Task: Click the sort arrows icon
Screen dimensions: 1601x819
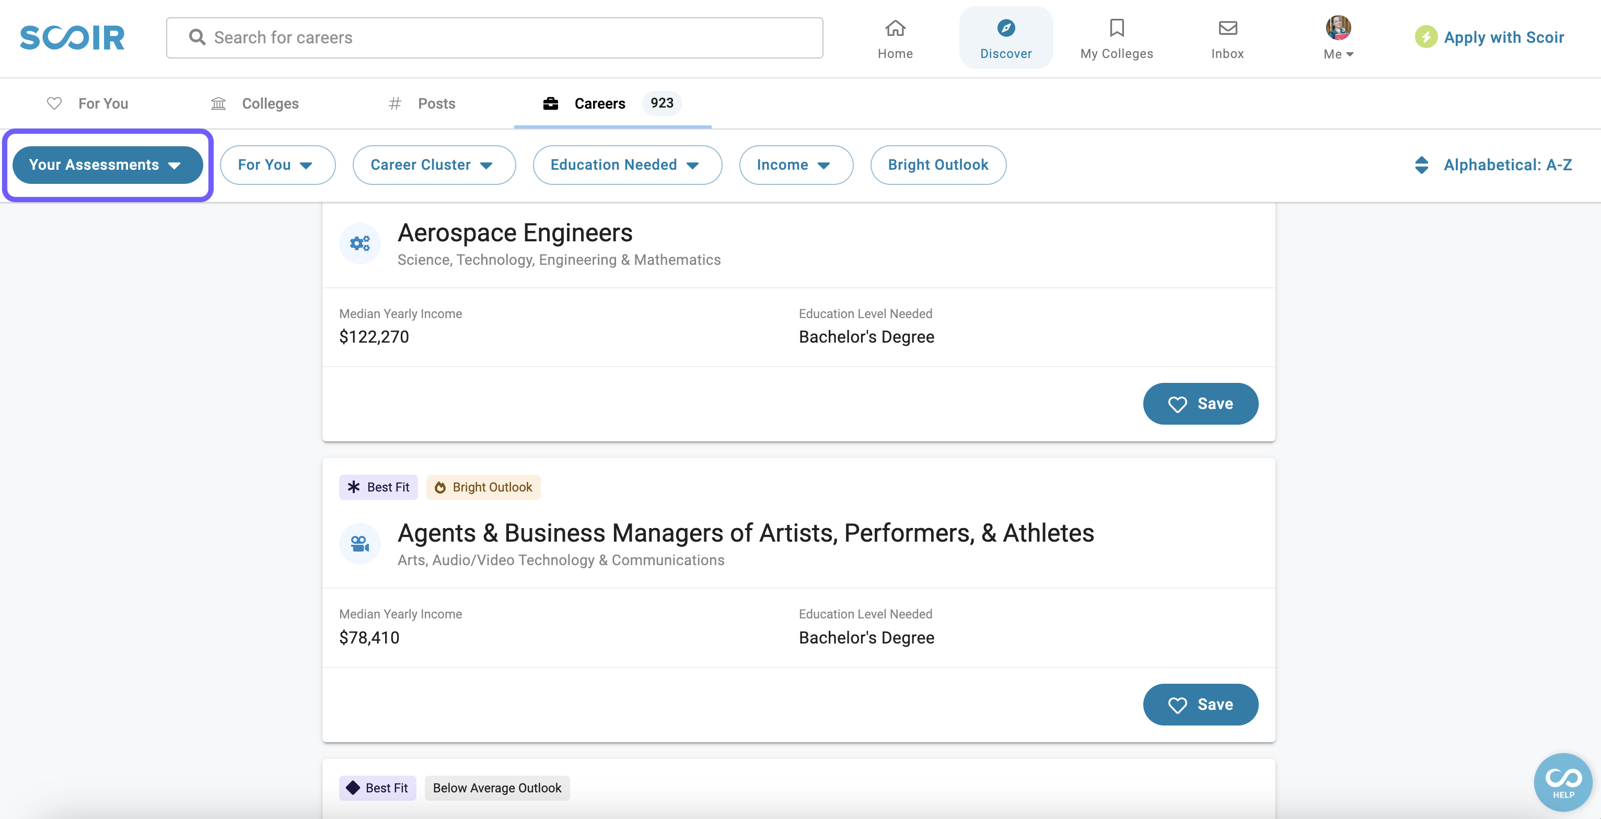Action: tap(1421, 165)
